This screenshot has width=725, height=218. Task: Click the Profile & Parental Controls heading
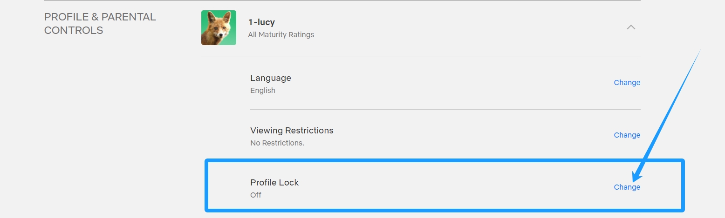[100, 24]
